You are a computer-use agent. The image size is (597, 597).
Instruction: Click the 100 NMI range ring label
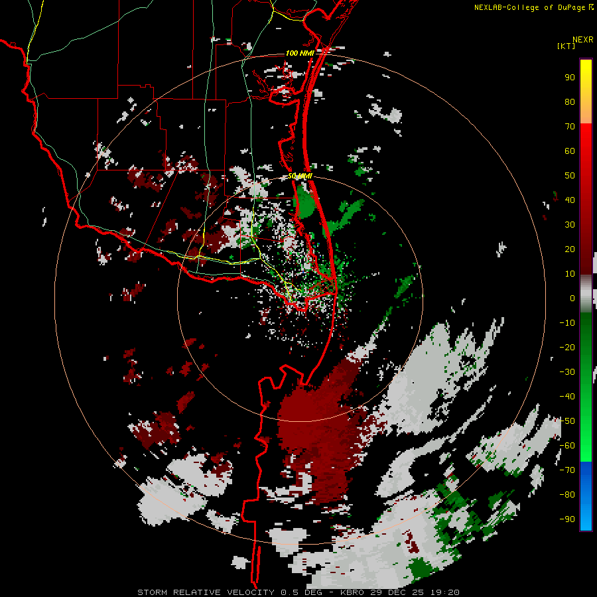point(300,53)
